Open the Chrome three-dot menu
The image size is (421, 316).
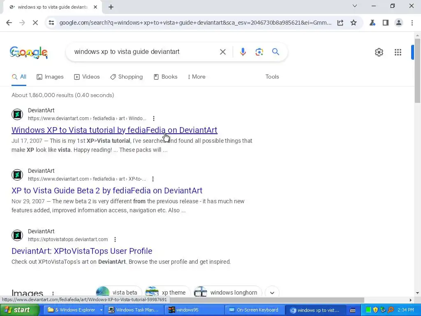412,23
